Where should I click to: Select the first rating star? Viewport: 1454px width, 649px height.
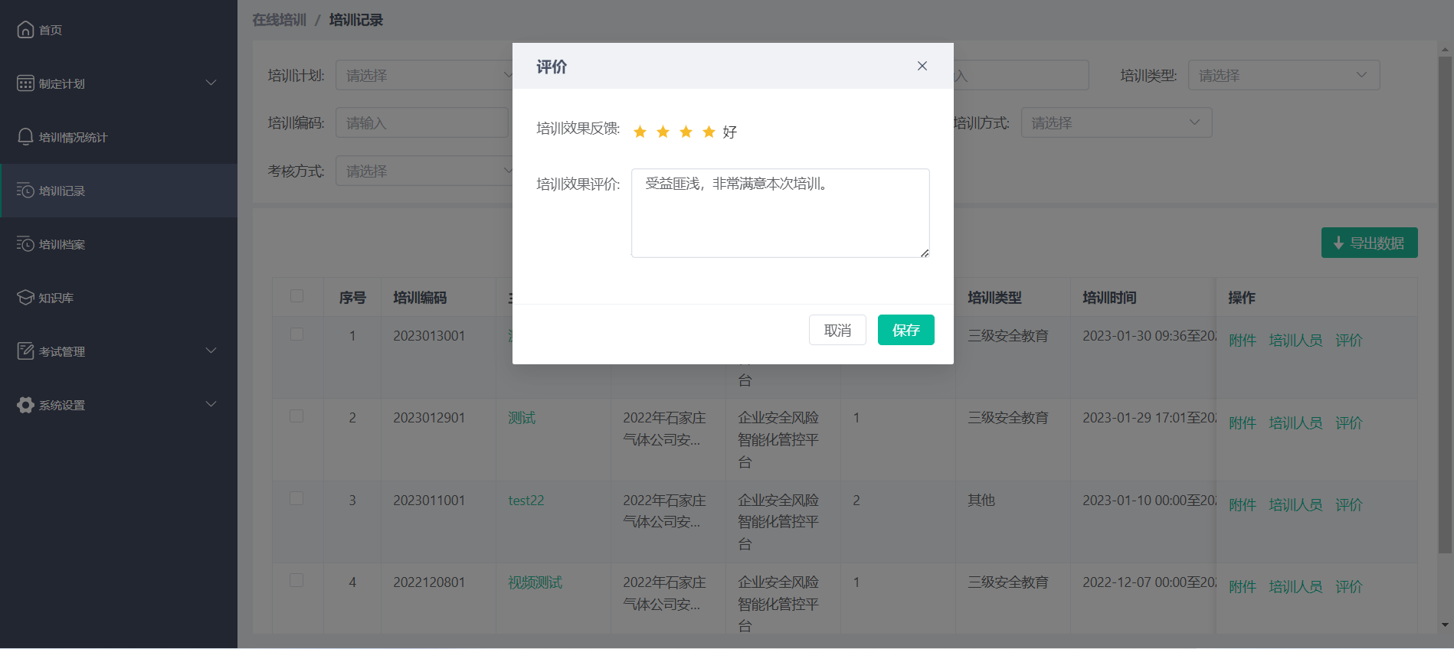(x=640, y=132)
